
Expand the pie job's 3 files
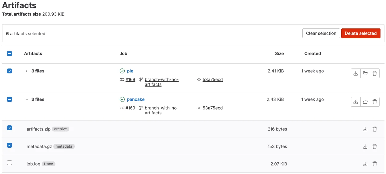(x=27, y=71)
